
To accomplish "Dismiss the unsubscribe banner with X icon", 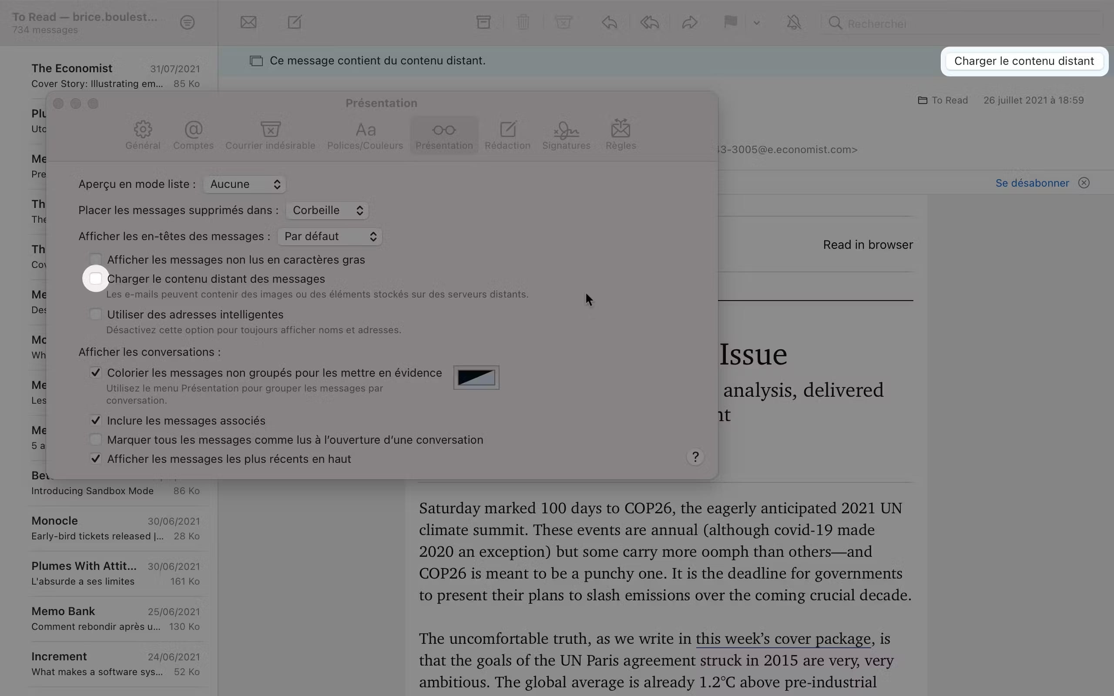I will (1084, 183).
